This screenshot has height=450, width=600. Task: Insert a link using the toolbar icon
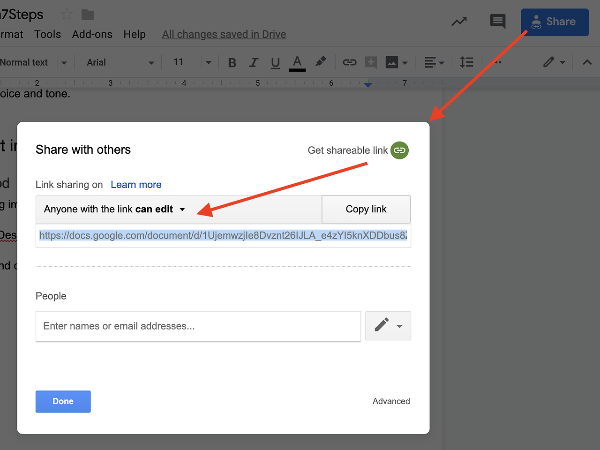tap(349, 62)
